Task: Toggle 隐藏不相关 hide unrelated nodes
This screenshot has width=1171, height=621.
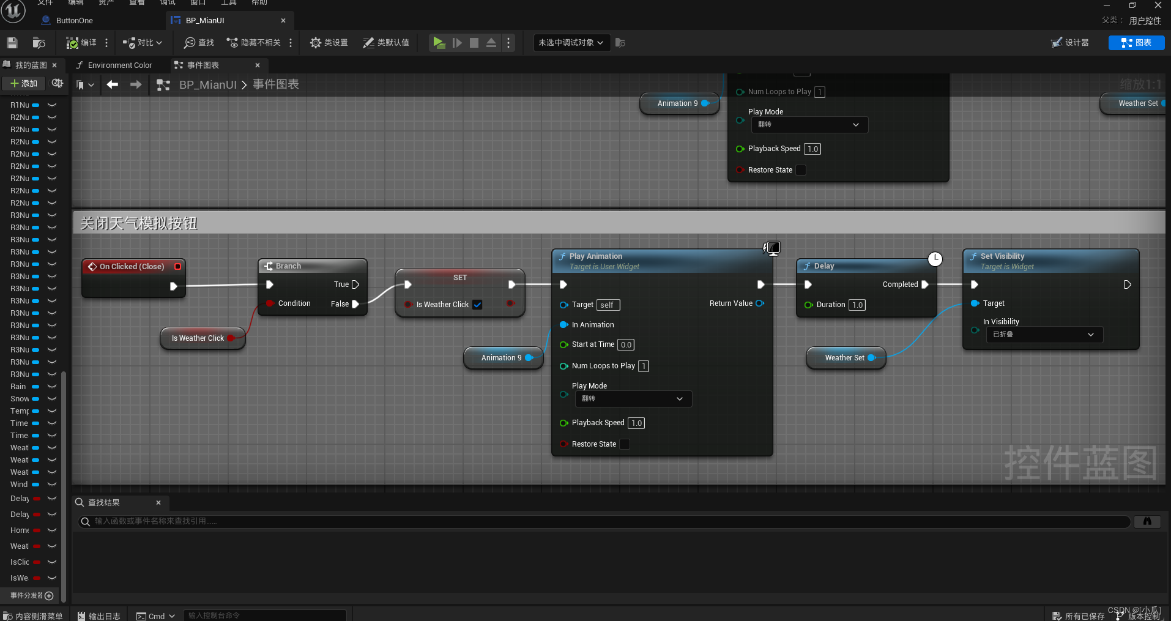Action: [x=254, y=43]
